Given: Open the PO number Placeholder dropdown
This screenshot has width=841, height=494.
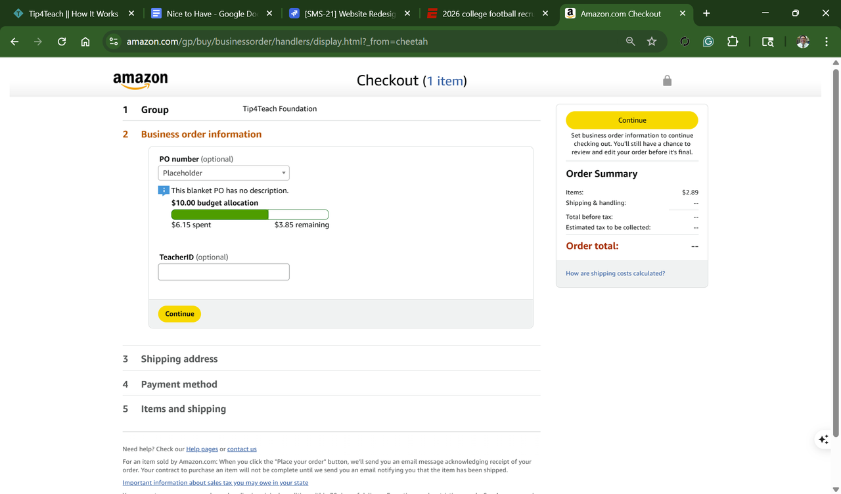Looking at the screenshot, I should click(223, 173).
